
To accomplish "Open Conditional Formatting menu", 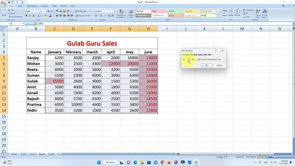I will click(x=121, y=13).
